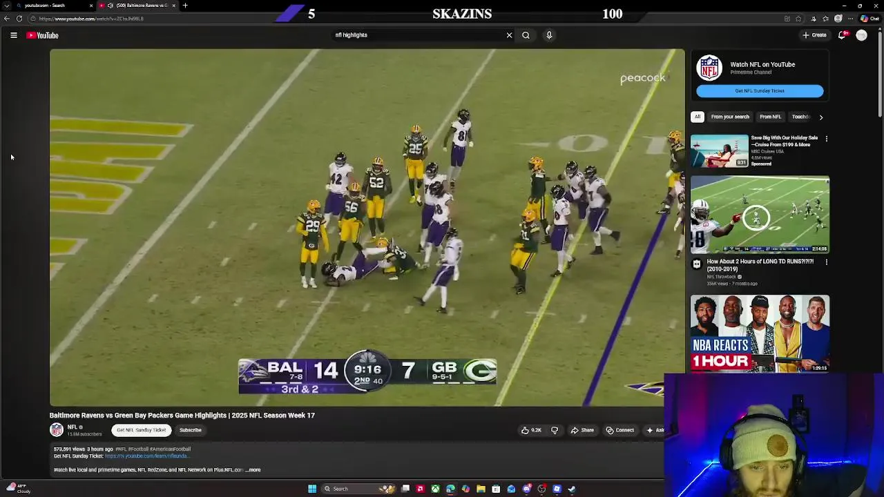Viewport: 884px width, 497px height.
Task: Open the browser profile avatar
Action: point(838,19)
